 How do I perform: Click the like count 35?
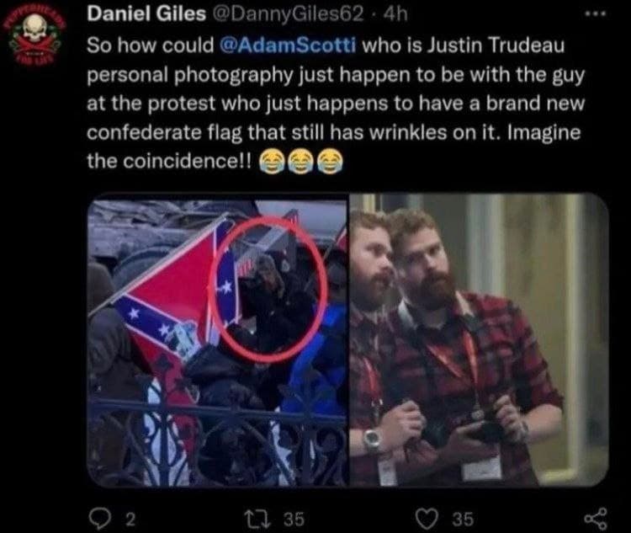(x=463, y=520)
